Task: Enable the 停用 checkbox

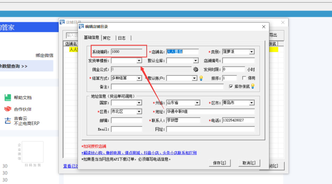Action: (x=244, y=78)
